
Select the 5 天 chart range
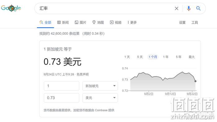[140, 57]
